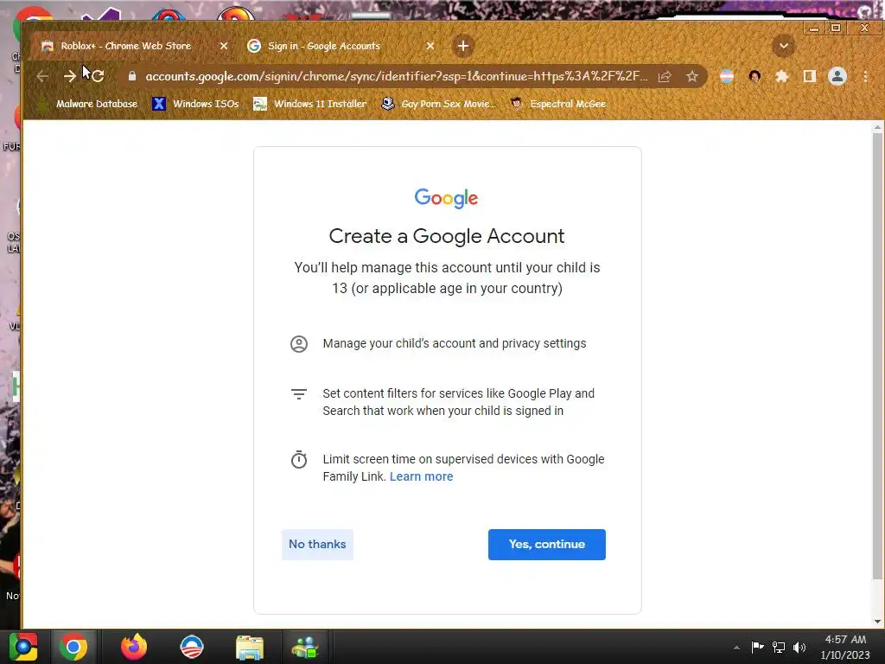Screen dimensions: 885x664
Task: Open Malware Database bookmark
Action: pyautogui.click(x=87, y=104)
